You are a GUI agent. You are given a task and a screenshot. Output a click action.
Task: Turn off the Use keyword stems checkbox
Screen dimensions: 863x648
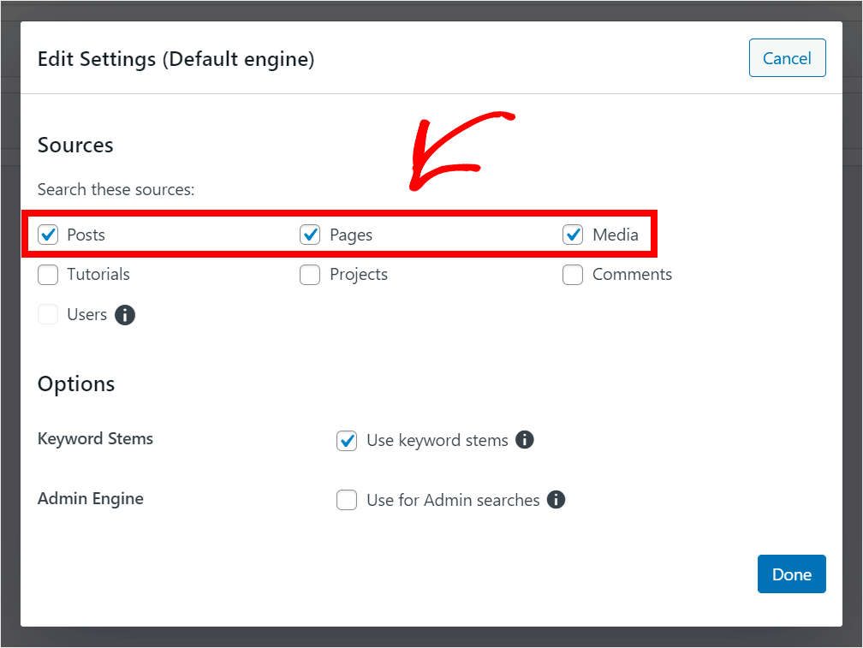pyautogui.click(x=347, y=441)
